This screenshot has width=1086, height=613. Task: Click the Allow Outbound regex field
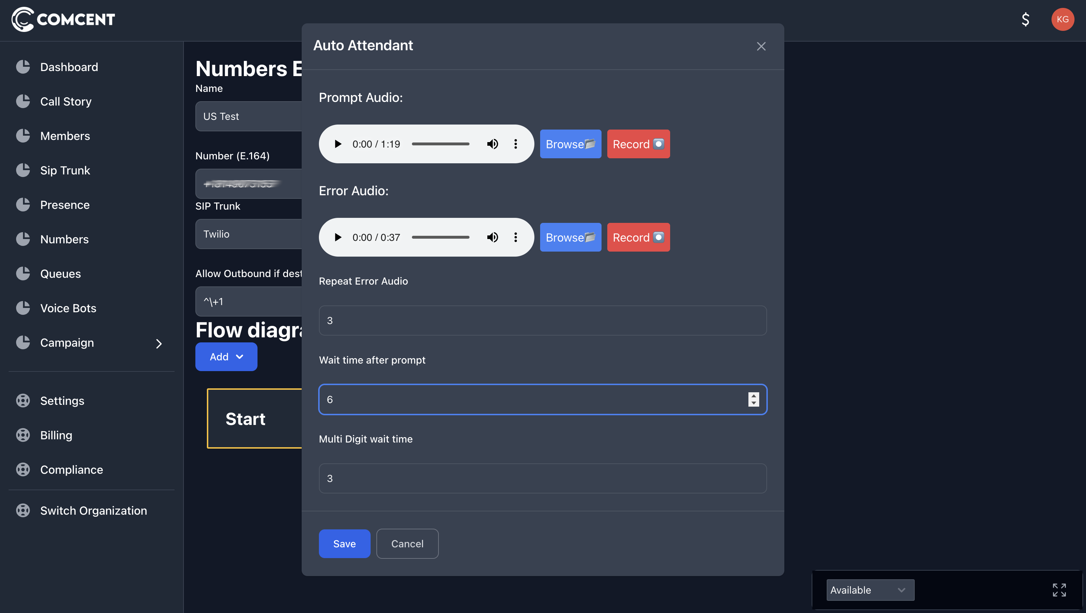249,302
